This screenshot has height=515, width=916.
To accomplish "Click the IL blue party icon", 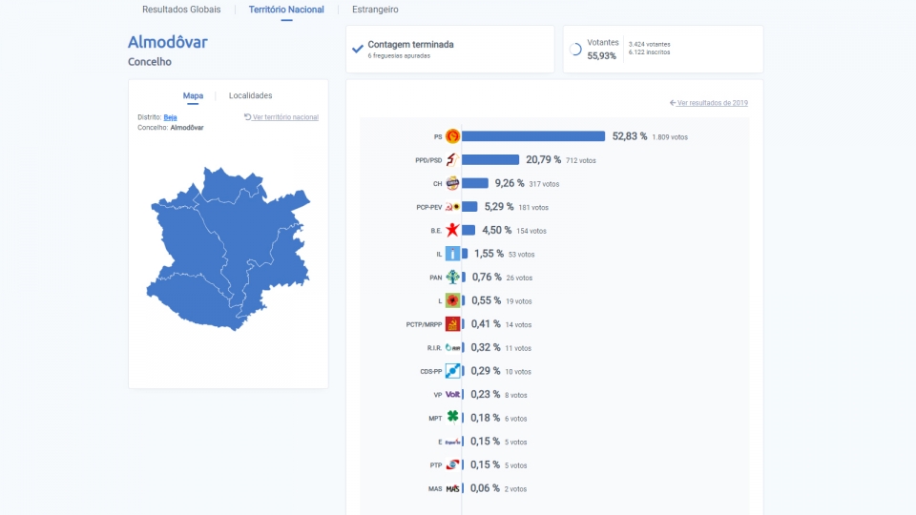I will 452,254.
